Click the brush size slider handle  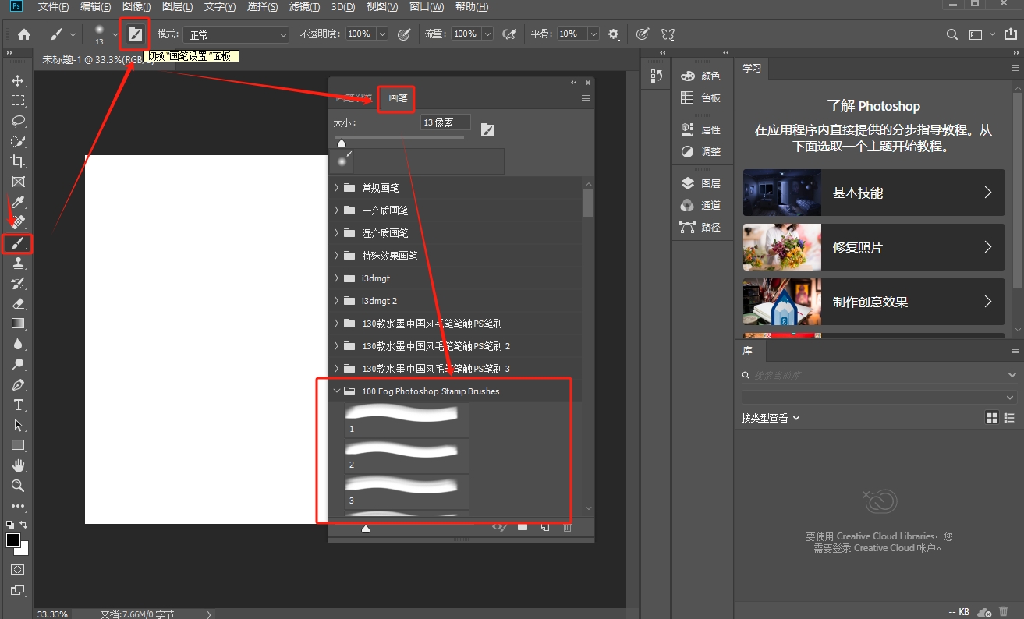(x=341, y=143)
